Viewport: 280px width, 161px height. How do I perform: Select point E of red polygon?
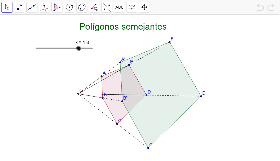click(x=129, y=65)
